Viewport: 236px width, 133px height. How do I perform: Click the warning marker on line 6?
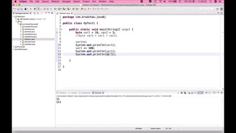click(x=57, y=33)
